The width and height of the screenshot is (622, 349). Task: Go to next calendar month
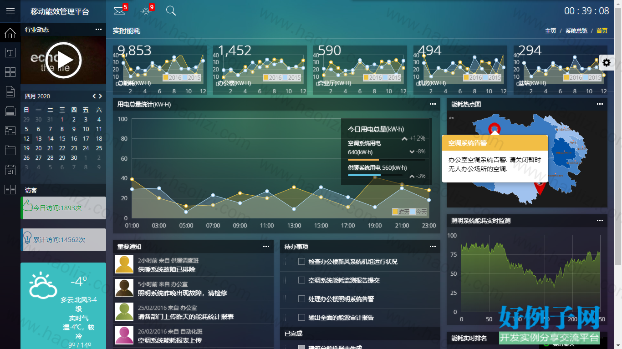pyautogui.click(x=100, y=96)
